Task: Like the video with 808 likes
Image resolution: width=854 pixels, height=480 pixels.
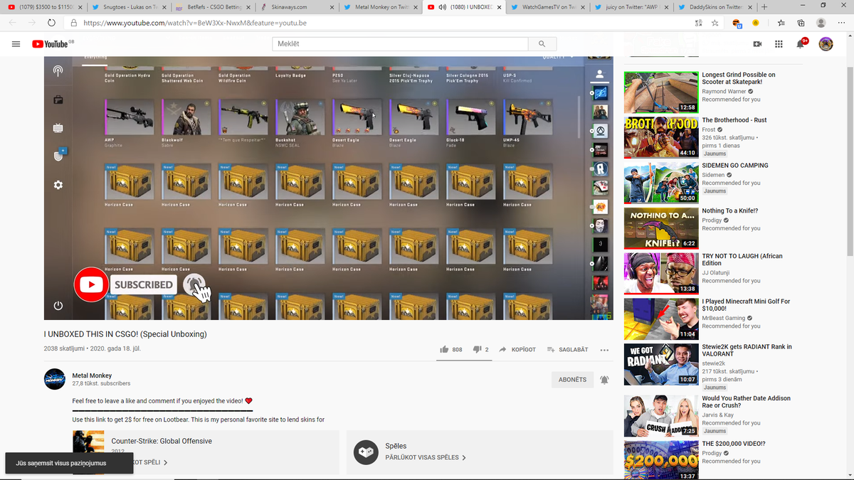Action: [x=451, y=350]
